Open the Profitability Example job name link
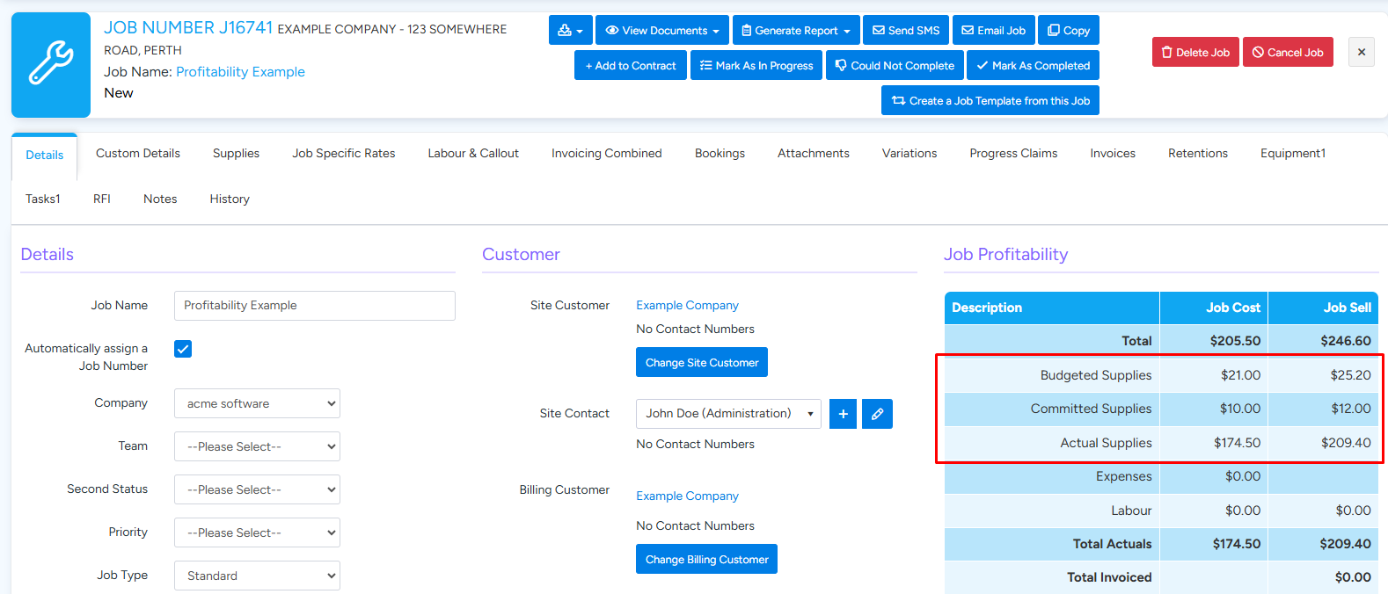 240,72
